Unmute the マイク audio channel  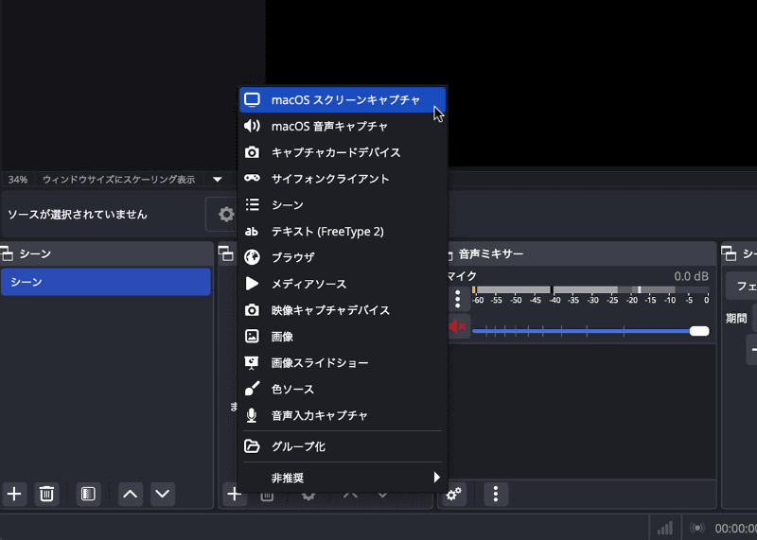tap(457, 326)
